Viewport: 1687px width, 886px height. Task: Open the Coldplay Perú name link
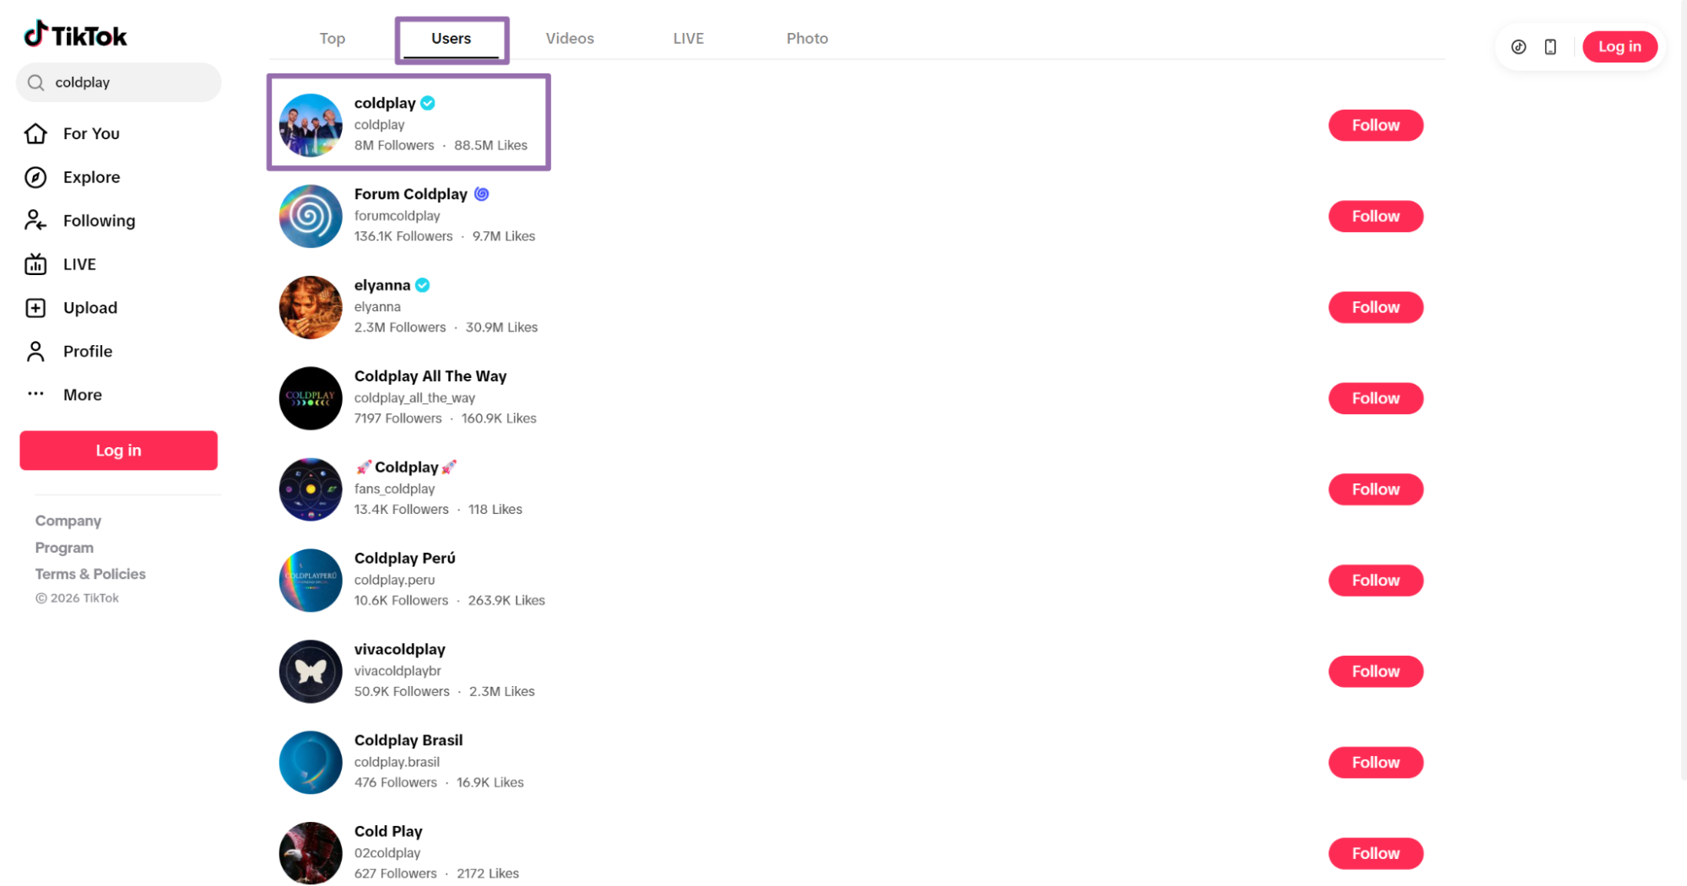point(405,558)
